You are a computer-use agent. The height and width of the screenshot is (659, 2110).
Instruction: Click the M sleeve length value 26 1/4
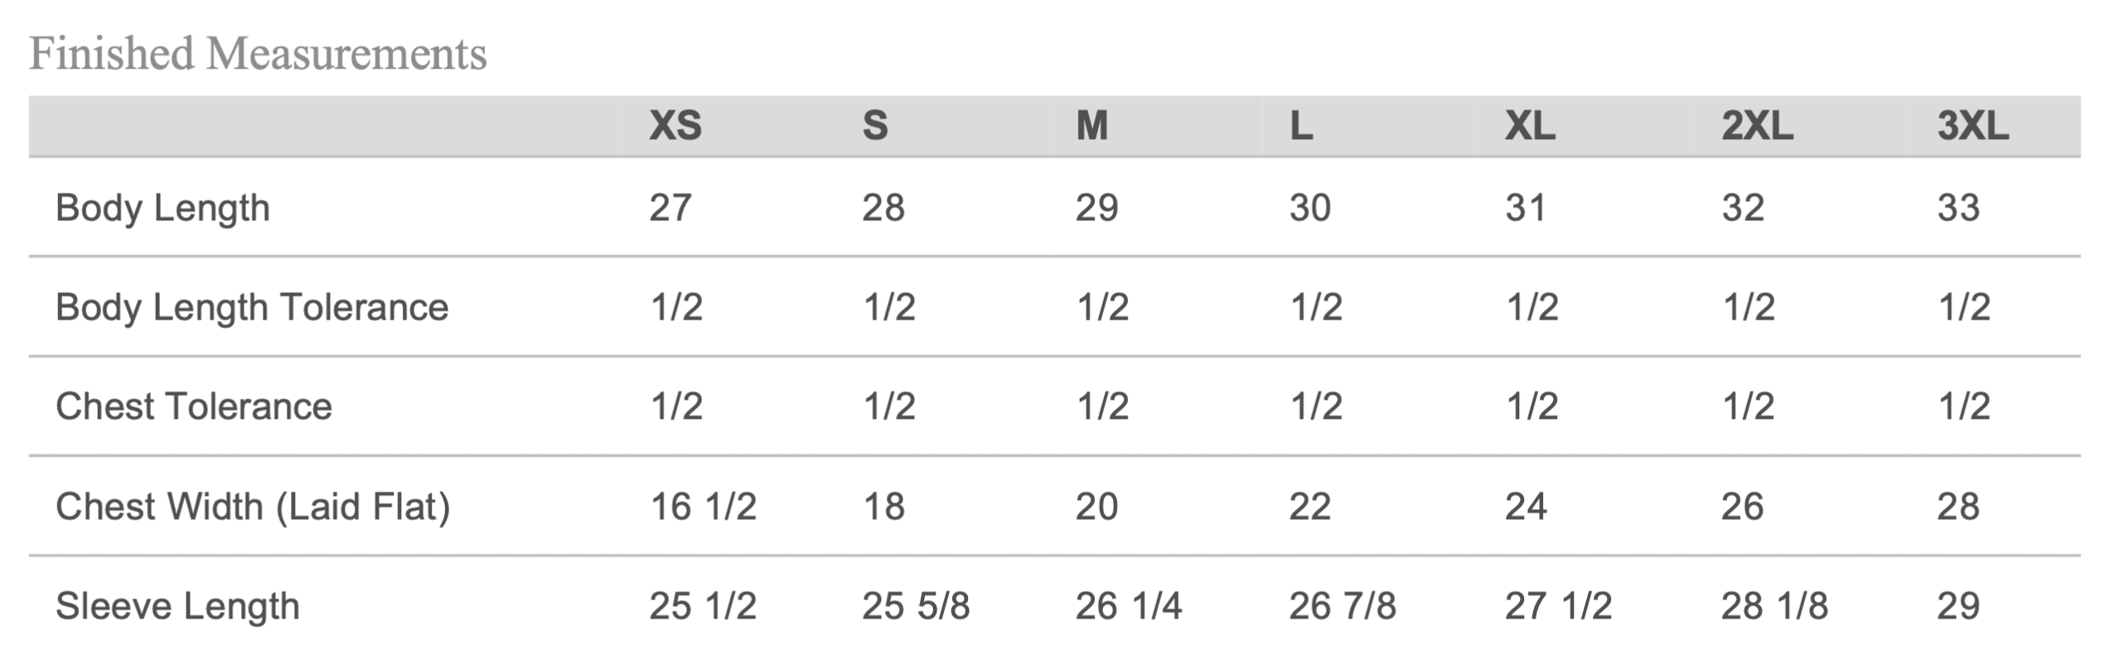(x=1129, y=606)
